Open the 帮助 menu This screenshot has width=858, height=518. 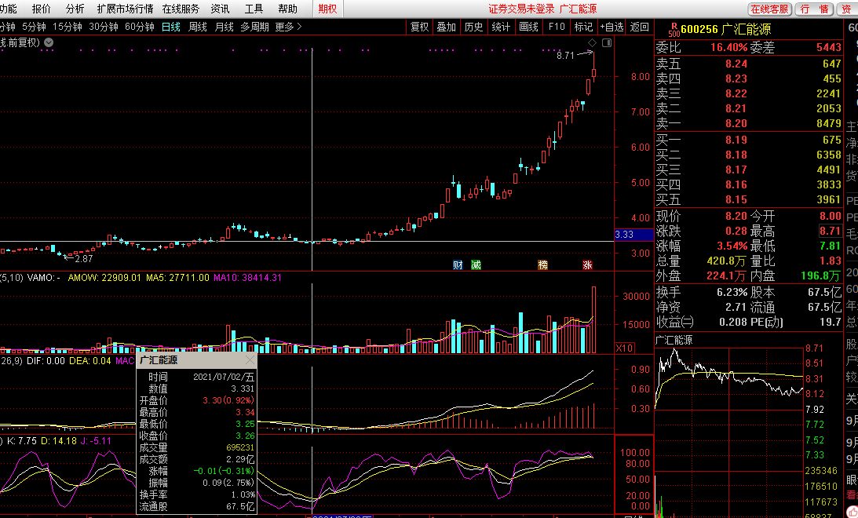click(287, 9)
